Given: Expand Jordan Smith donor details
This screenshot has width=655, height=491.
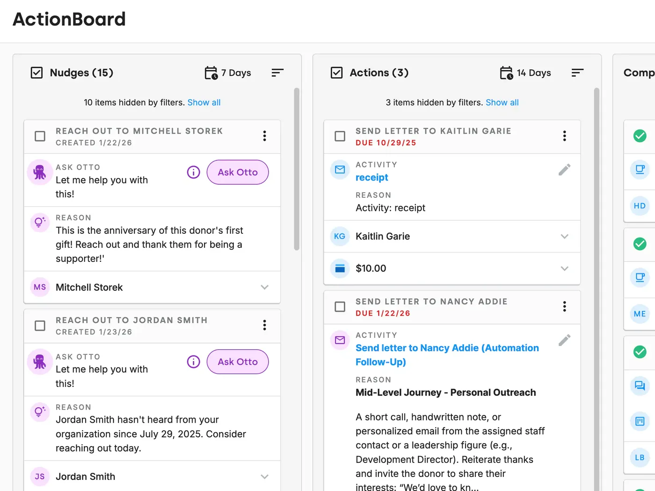Looking at the screenshot, I should coord(265,477).
